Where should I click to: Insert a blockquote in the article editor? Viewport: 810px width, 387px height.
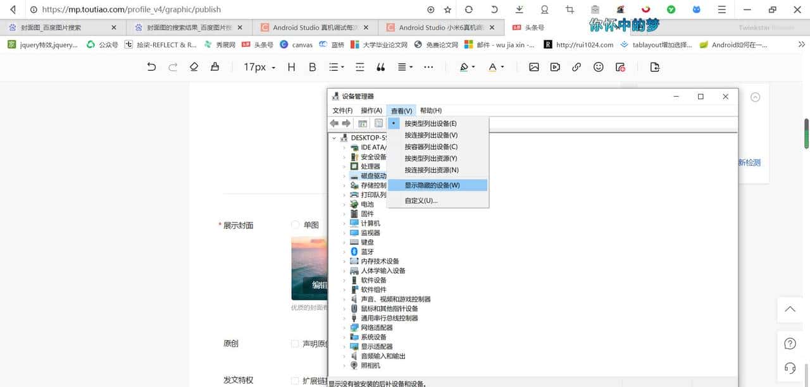[x=380, y=66]
